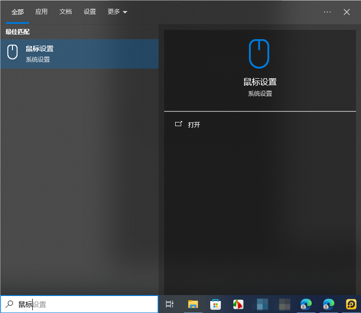
Task: Open the 设置 search filter tab
Action: click(90, 12)
